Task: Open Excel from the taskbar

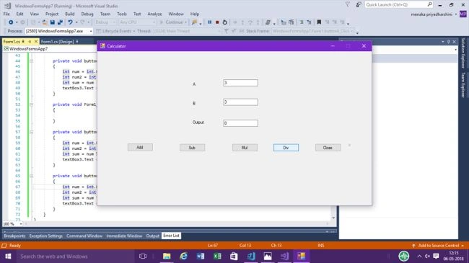Action: pos(217,256)
